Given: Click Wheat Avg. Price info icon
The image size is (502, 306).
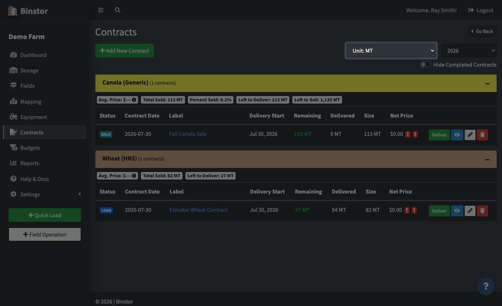Looking at the screenshot, I should (x=134, y=176).
